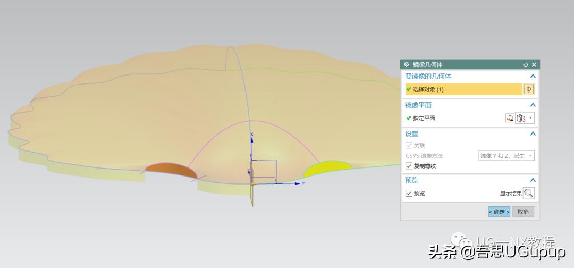Open the plane dialog icon
Image resolution: width=574 pixels, height=268 pixels.
coord(510,118)
